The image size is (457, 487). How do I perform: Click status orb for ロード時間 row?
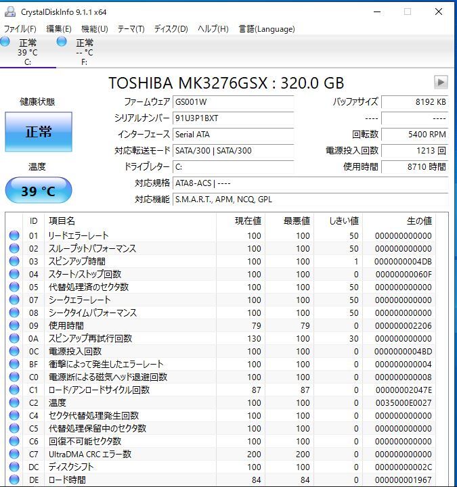click(14, 480)
